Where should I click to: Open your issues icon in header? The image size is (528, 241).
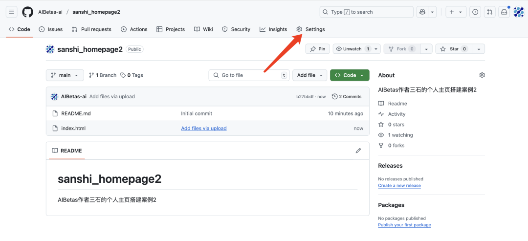point(475,12)
